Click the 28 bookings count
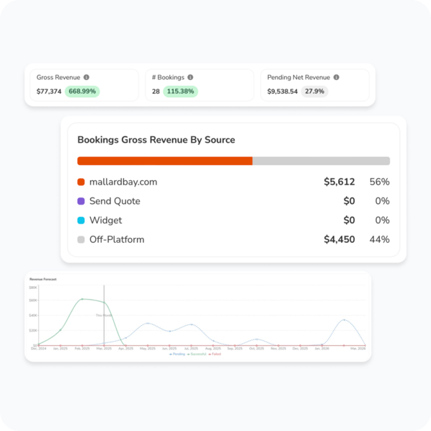This screenshot has height=431, width=431. click(x=156, y=92)
